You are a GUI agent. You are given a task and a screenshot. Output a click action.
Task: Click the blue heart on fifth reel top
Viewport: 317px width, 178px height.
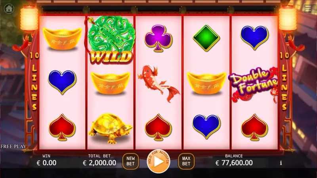point(254,38)
